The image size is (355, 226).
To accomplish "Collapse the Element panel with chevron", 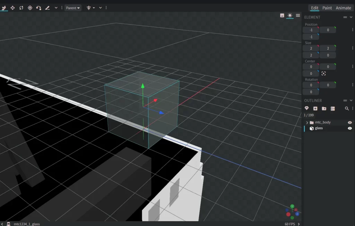I will coord(351,17).
